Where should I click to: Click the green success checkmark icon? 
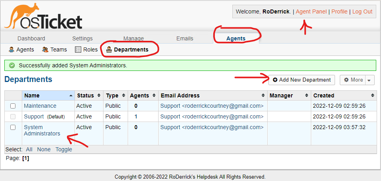(x=11, y=65)
